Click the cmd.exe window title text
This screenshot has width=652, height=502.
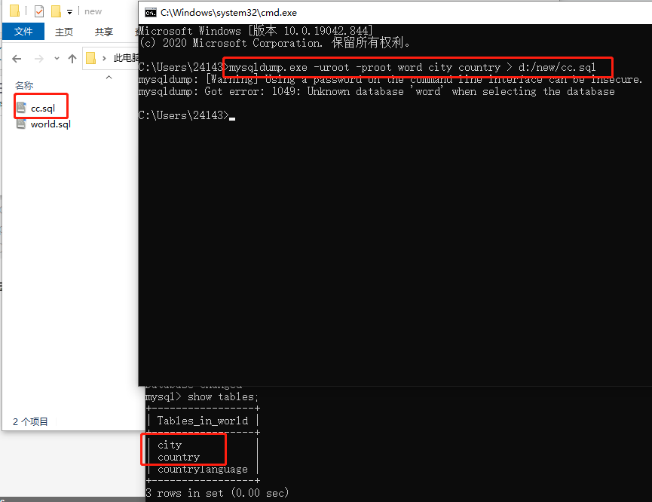(228, 13)
